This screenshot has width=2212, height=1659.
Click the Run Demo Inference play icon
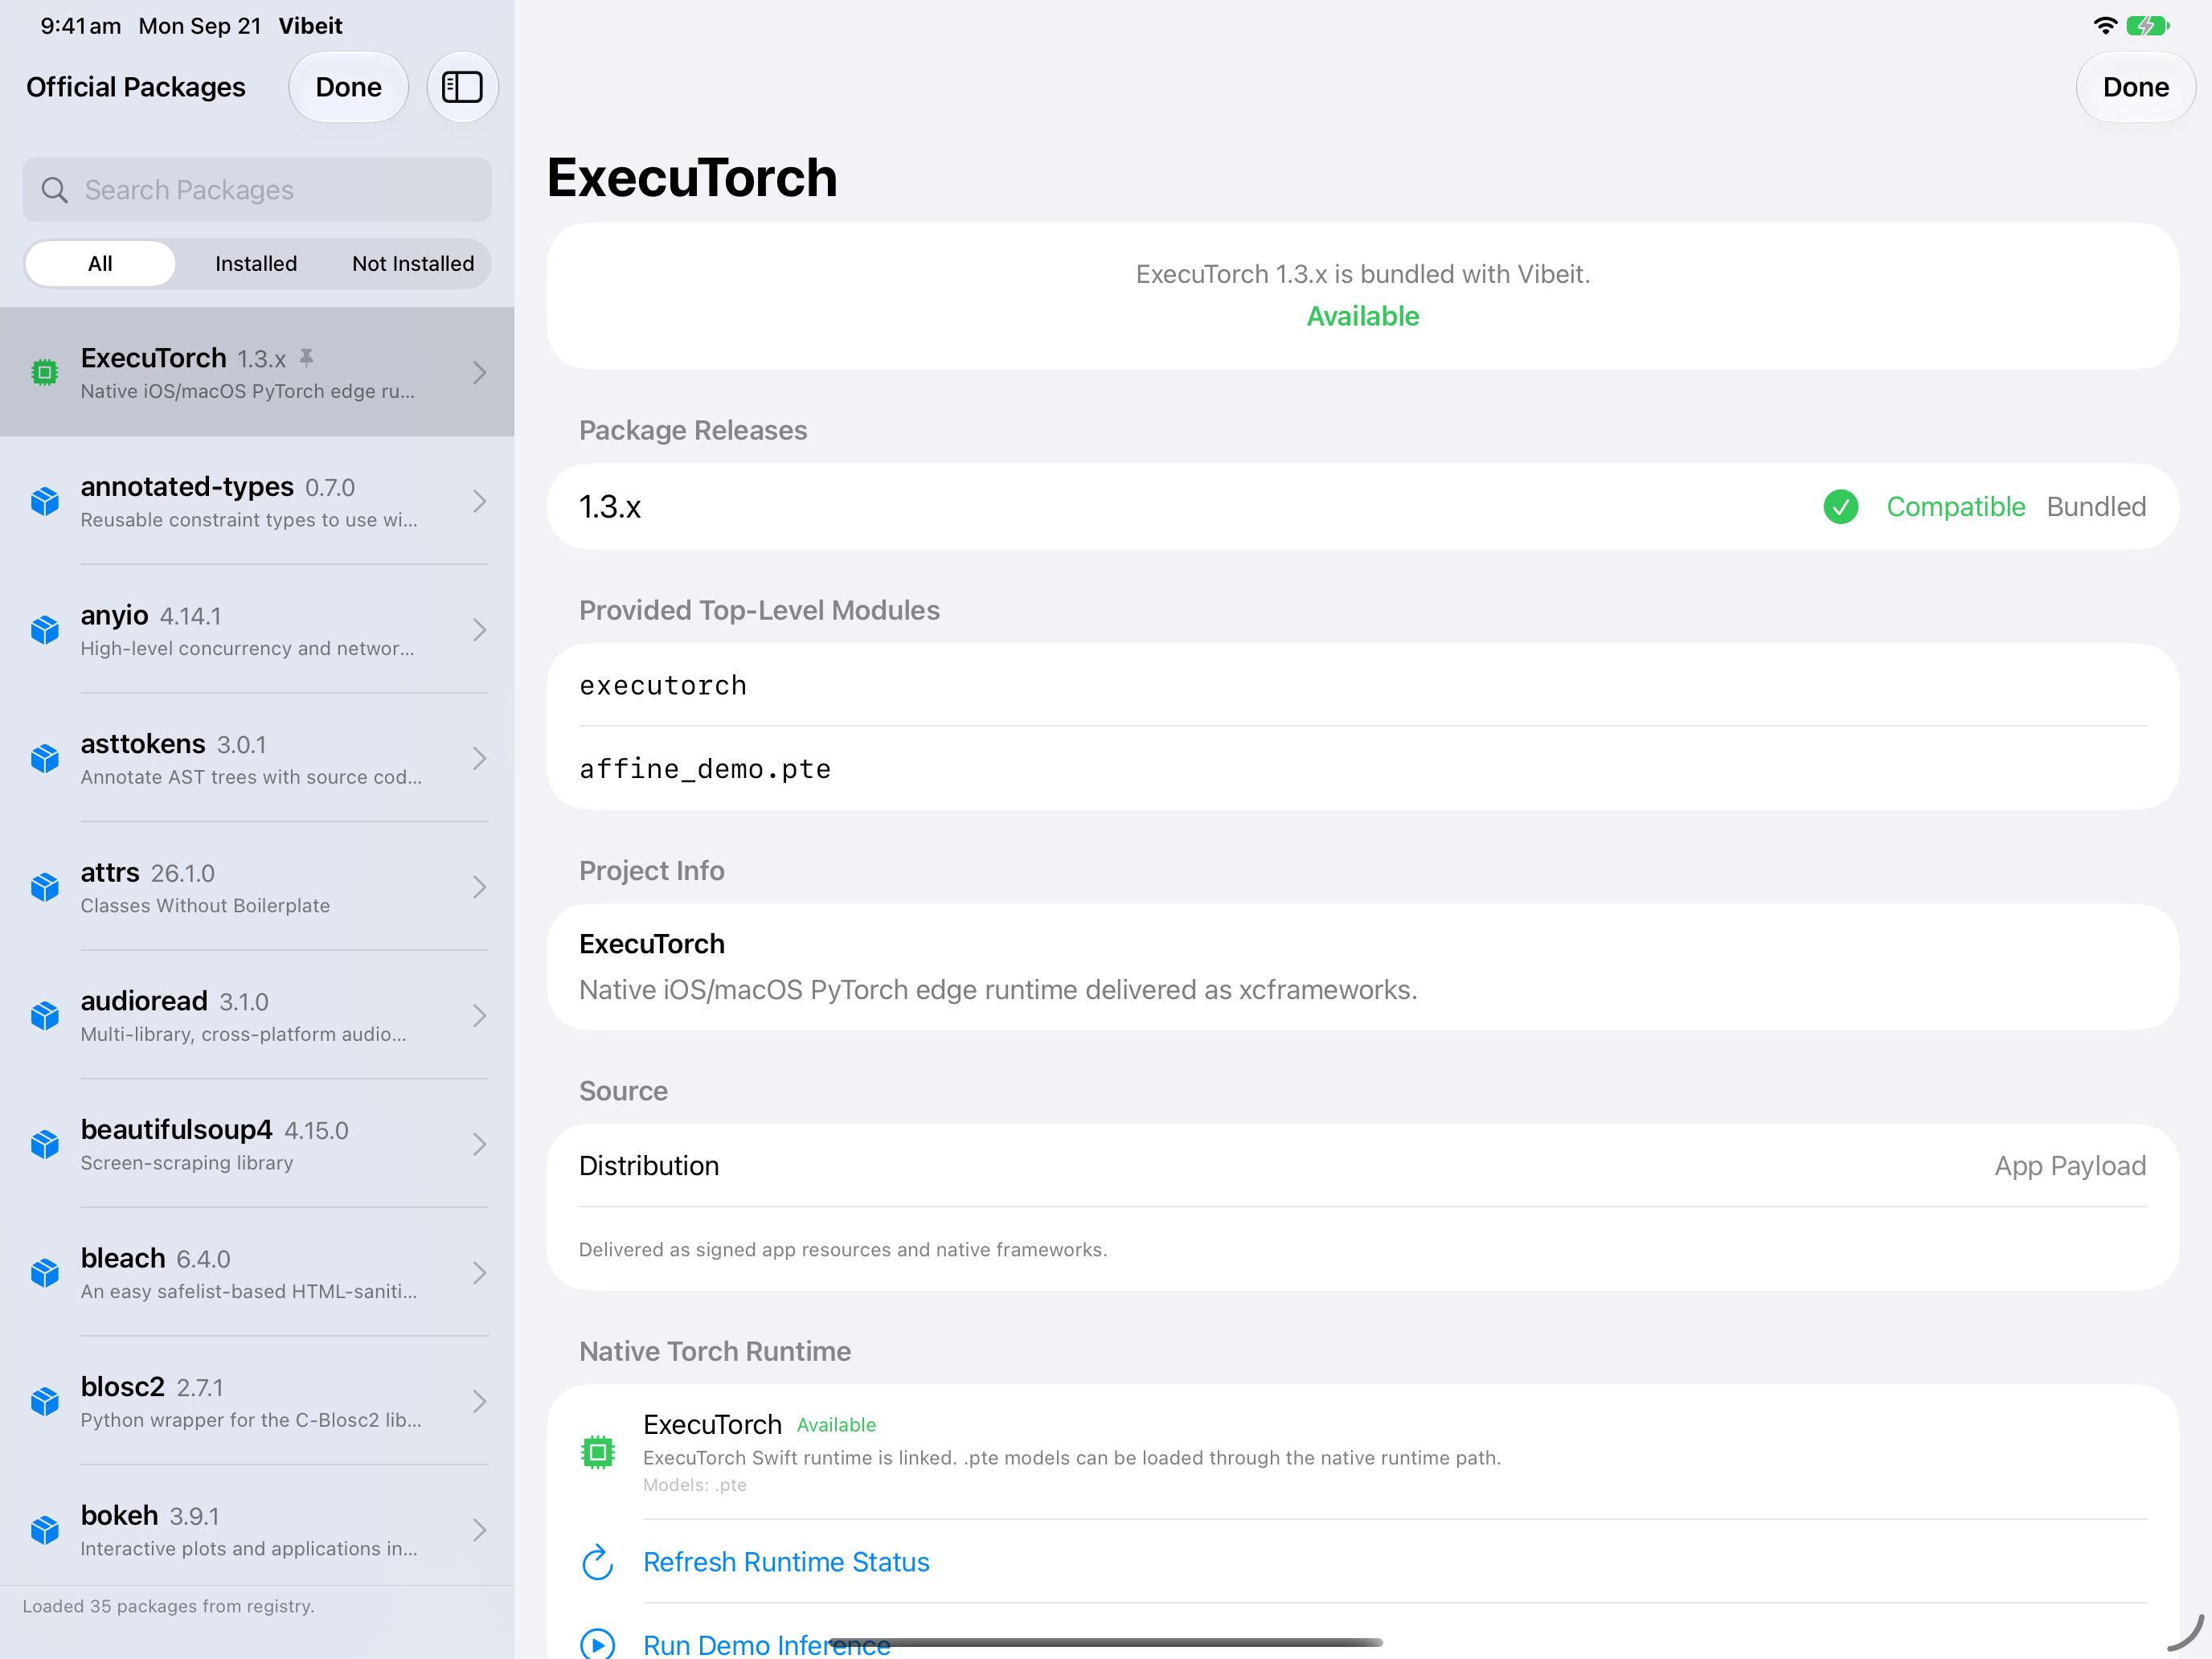597,1644
